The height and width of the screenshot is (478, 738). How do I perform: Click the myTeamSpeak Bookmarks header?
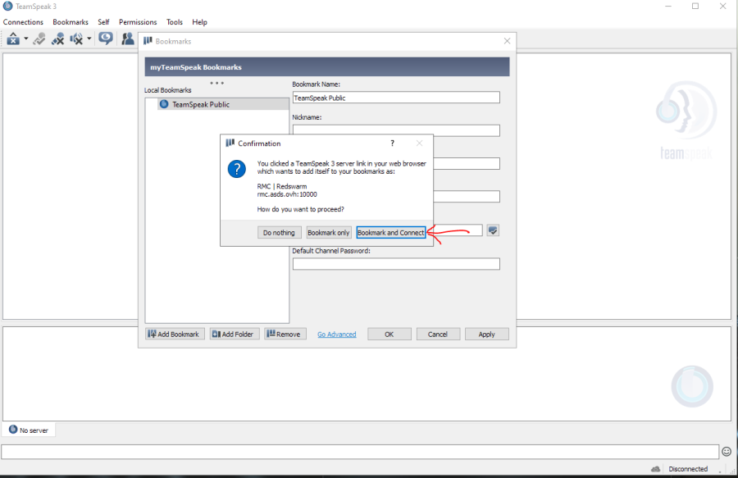pos(327,66)
